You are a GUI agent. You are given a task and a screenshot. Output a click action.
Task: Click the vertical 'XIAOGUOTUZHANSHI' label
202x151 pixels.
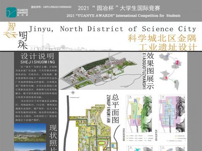[x=144, y=71]
